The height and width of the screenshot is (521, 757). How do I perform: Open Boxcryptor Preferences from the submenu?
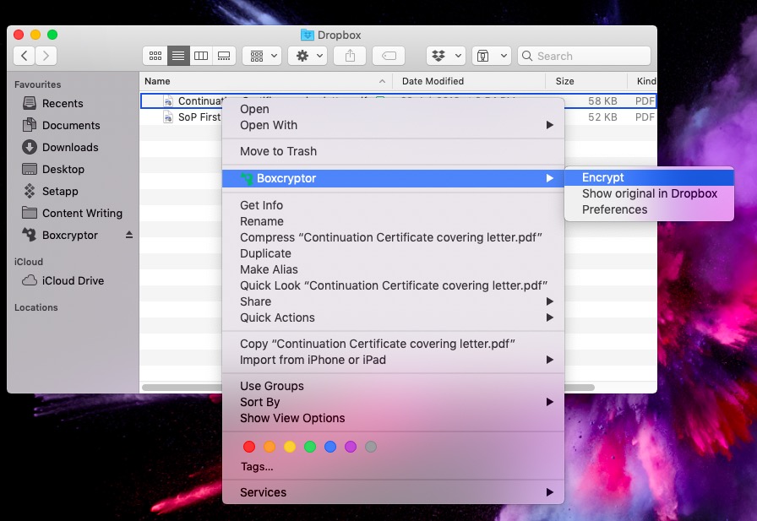(x=610, y=209)
